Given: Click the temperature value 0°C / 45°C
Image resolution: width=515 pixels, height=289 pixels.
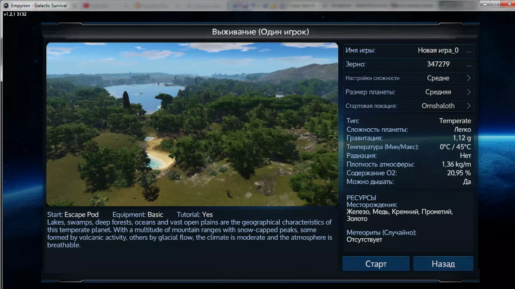Looking at the screenshot, I should [x=455, y=147].
